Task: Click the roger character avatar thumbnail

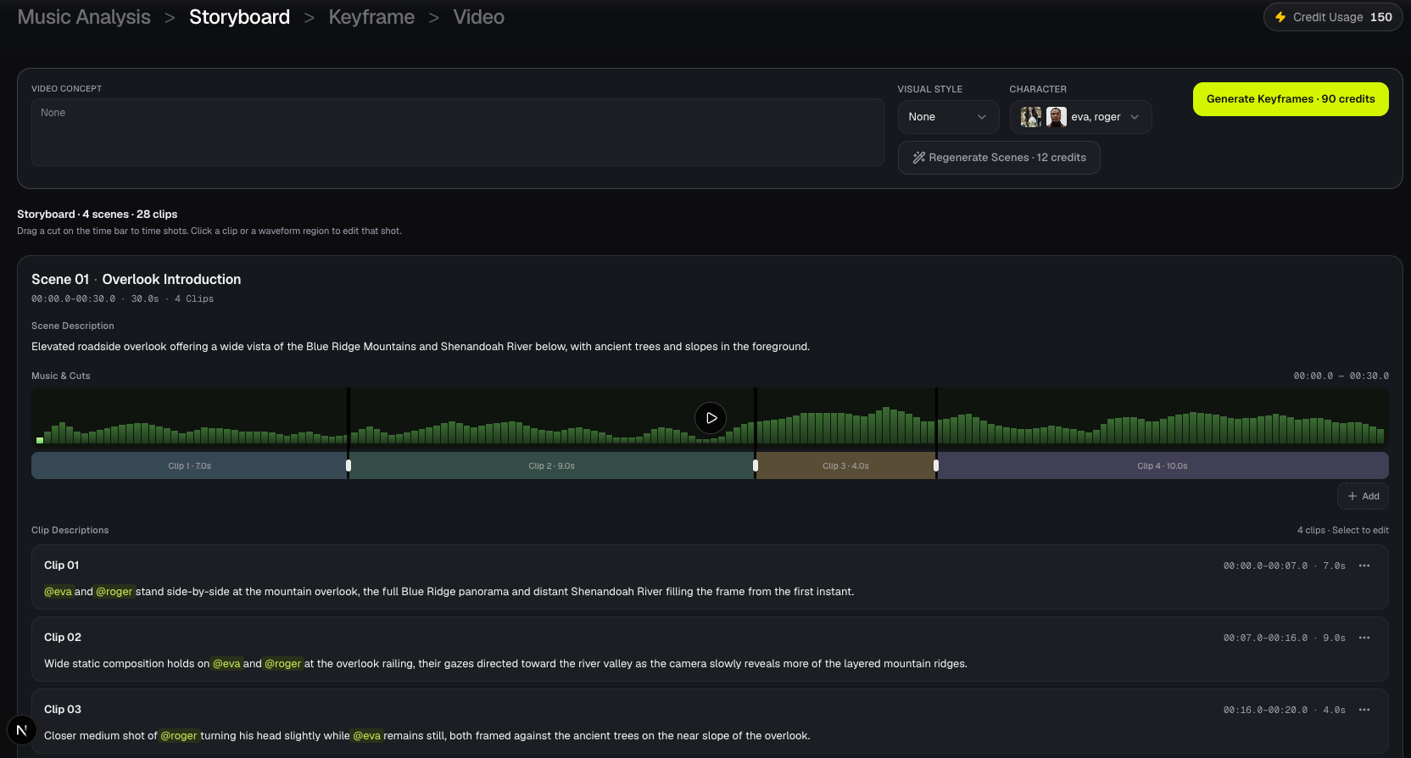Action: 1057,117
